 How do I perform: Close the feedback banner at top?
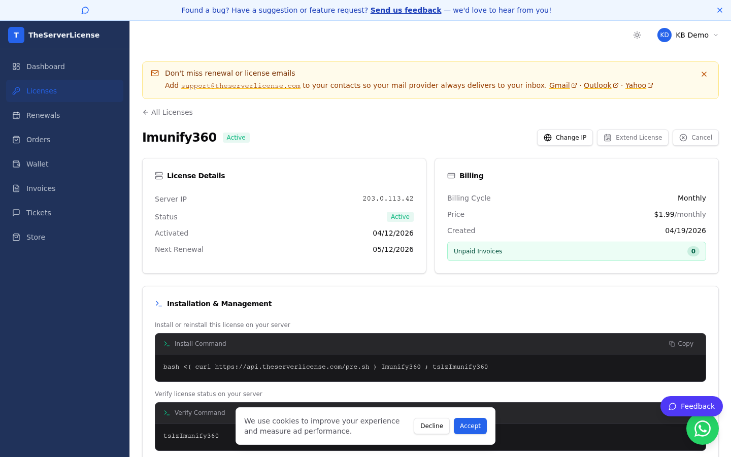[x=720, y=10]
